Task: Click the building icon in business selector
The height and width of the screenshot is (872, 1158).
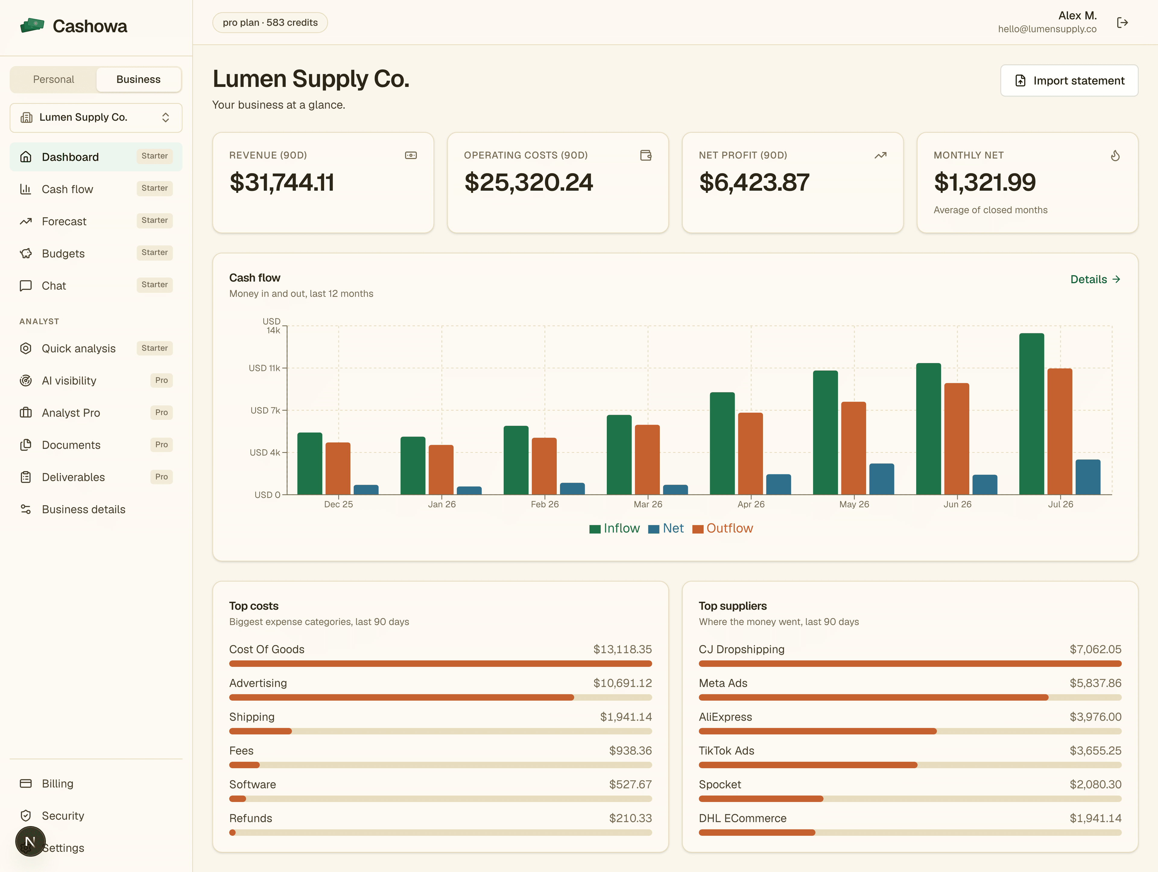Action: pos(26,117)
